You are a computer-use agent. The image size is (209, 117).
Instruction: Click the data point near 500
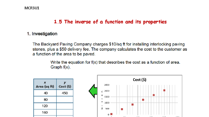tap(122, 109)
